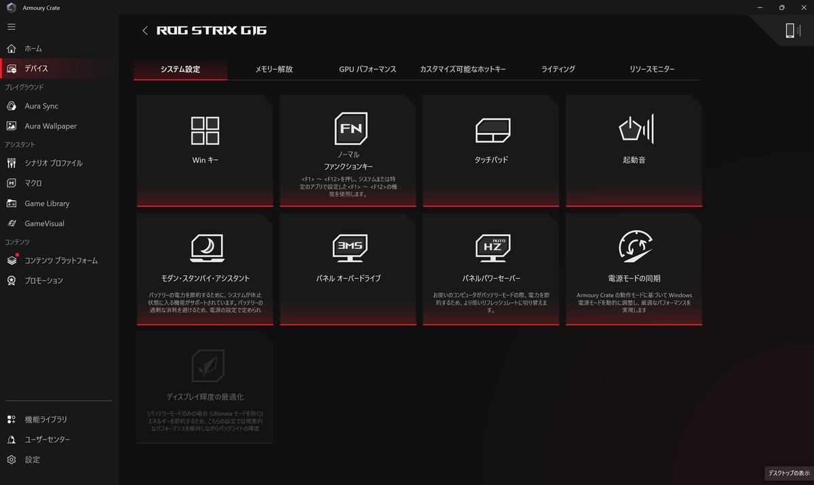This screenshot has width=814, height=485.
Task: Click the Devices icon in sidebar
Action: coord(11,69)
